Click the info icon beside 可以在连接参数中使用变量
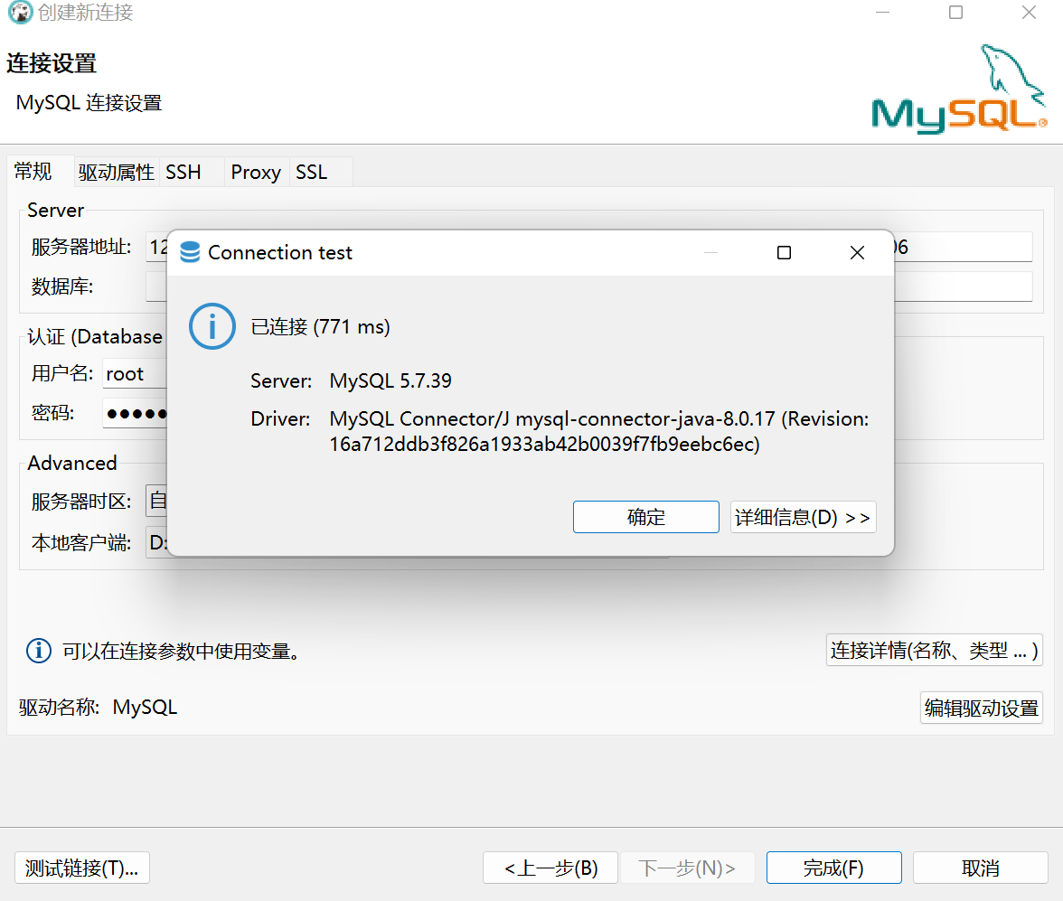This screenshot has width=1063, height=901. (x=39, y=650)
